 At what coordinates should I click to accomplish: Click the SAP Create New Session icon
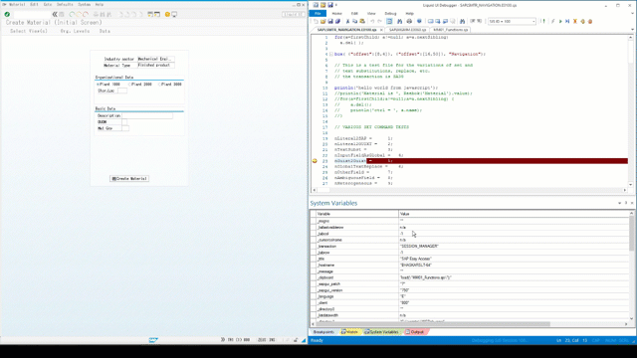[x=150, y=14]
